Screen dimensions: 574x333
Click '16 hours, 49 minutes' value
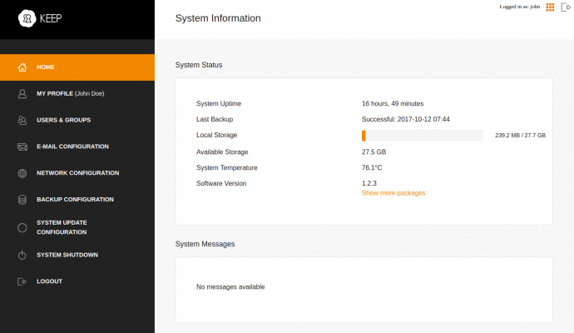pos(393,104)
